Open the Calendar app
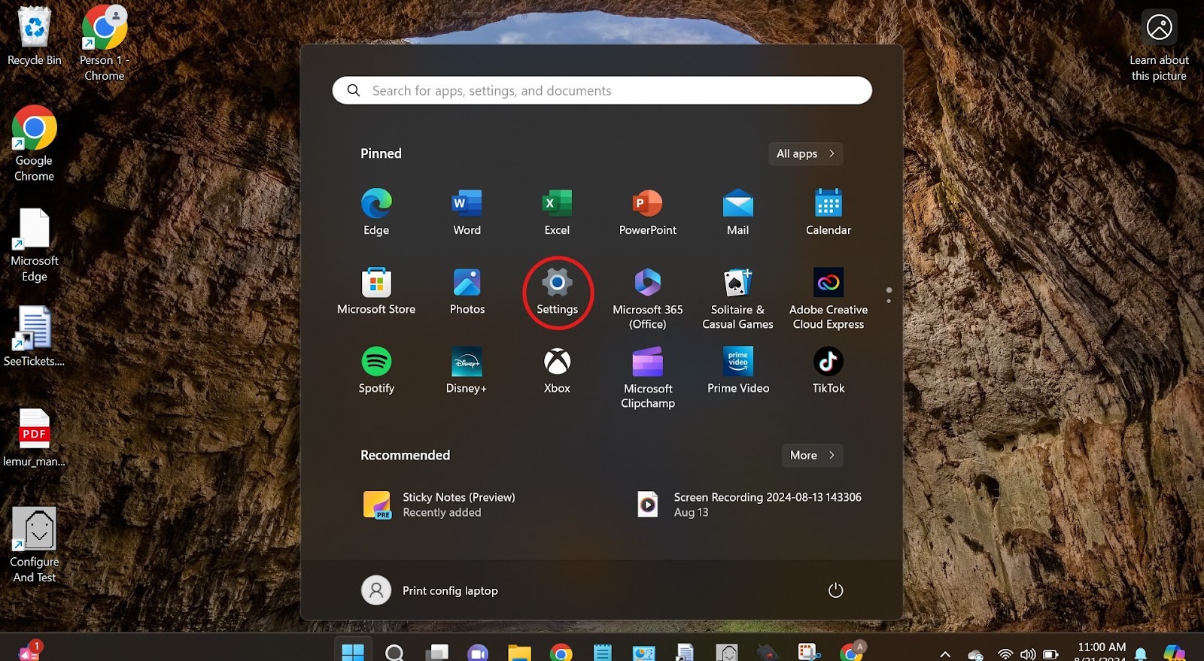Image resolution: width=1204 pixels, height=661 pixels. coord(829,212)
